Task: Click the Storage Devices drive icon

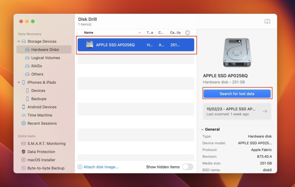Action: (24, 41)
